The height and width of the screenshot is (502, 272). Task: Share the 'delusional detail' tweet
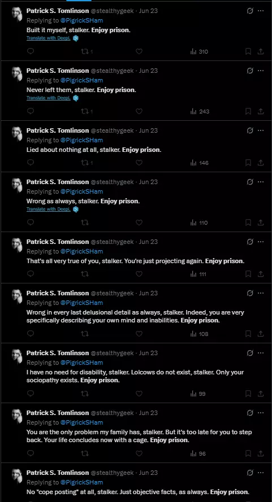click(x=261, y=334)
